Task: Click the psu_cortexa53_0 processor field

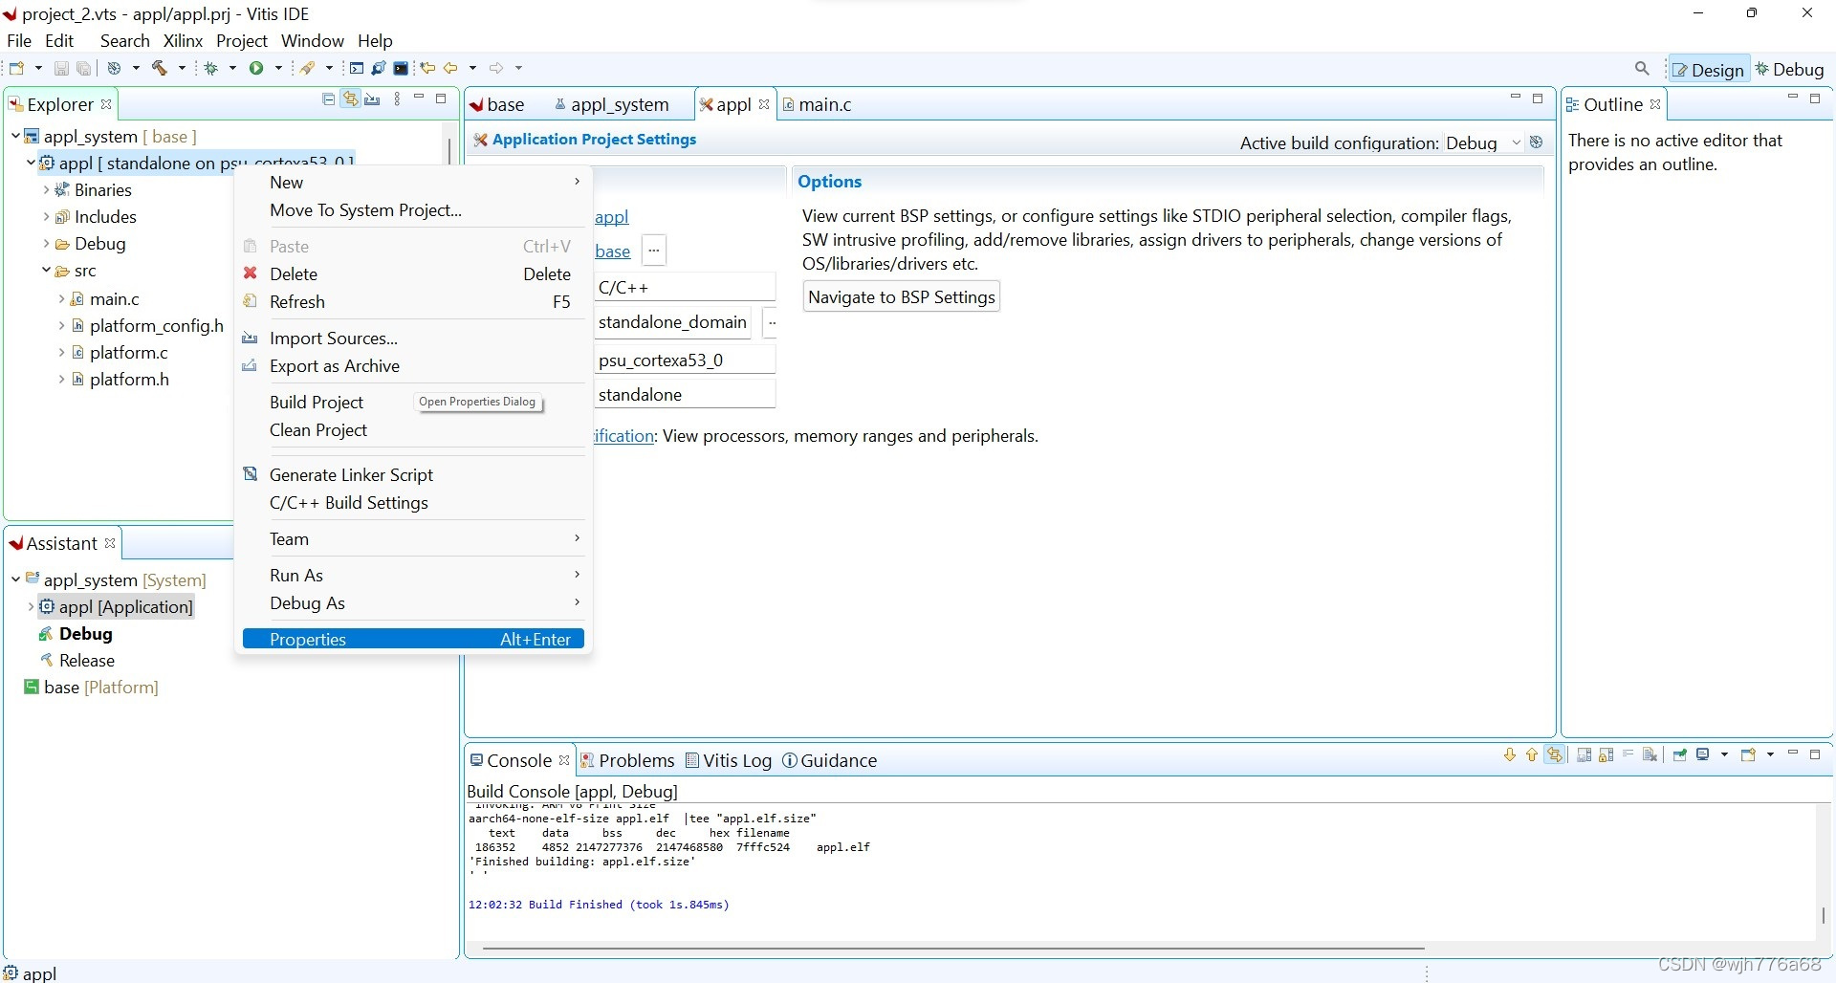Action: point(685,360)
